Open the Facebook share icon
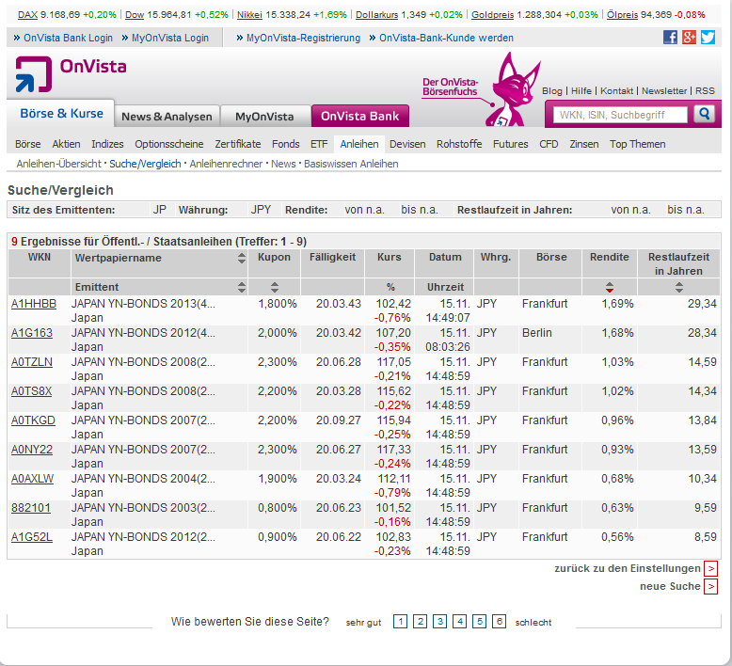 click(x=670, y=38)
